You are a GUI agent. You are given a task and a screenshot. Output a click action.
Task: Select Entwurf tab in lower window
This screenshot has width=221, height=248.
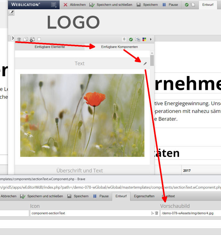[121, 196]
